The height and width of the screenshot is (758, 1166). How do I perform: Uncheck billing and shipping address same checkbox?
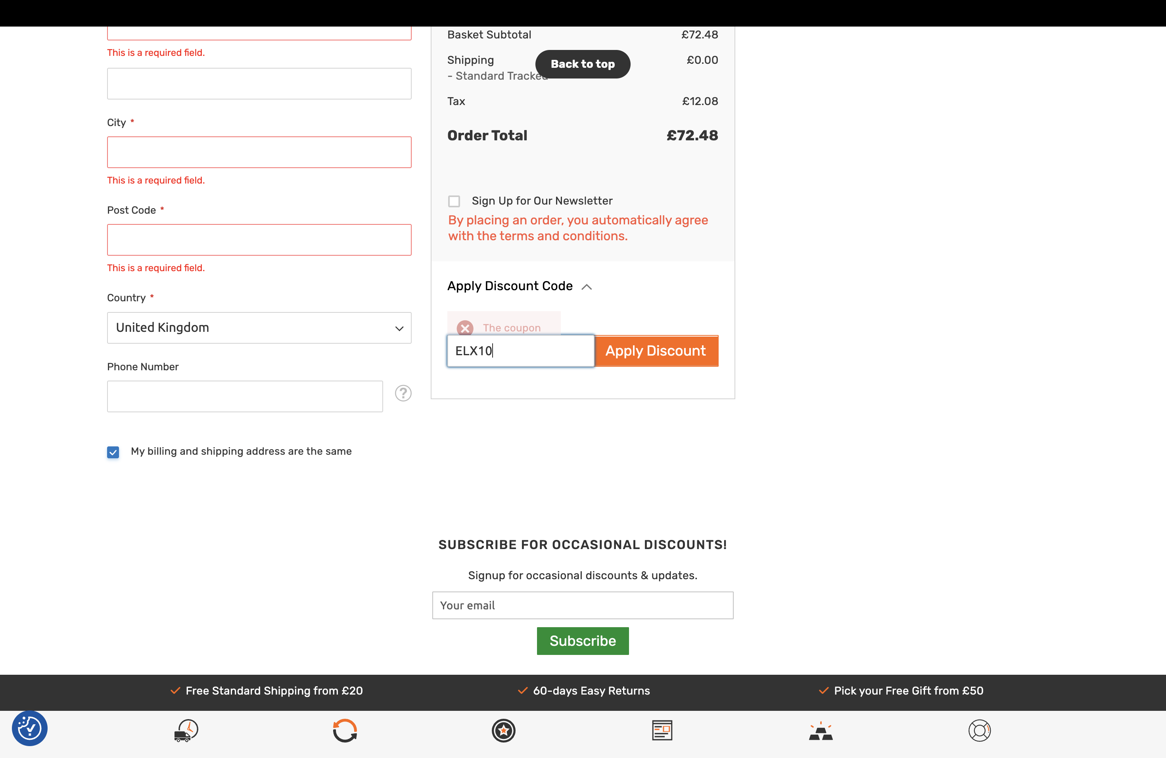(x=113, y=452)
